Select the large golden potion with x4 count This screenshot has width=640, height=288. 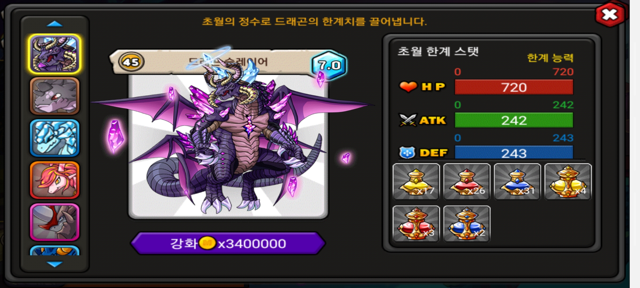(568, 182)
